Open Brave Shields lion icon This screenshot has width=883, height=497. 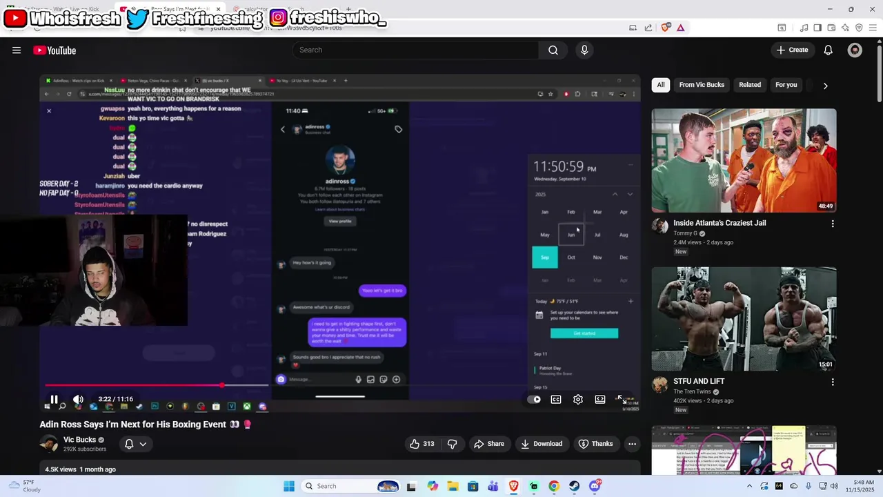tap(666, 28)
